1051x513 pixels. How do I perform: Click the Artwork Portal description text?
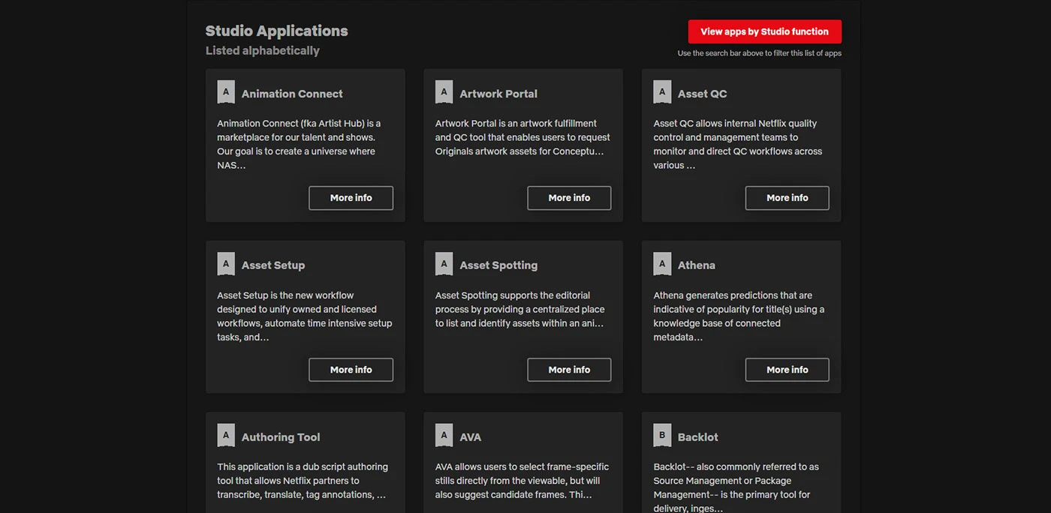point(522,137)
